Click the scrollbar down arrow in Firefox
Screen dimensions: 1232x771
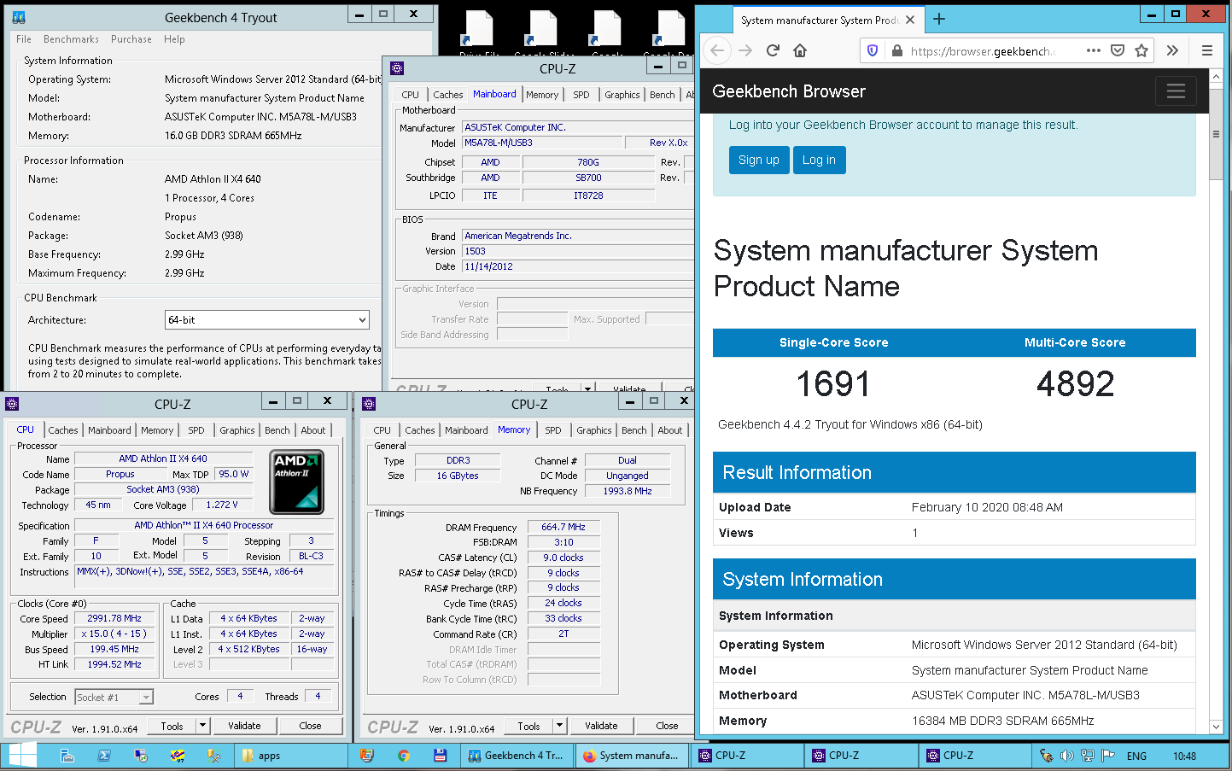(1217, 727)
